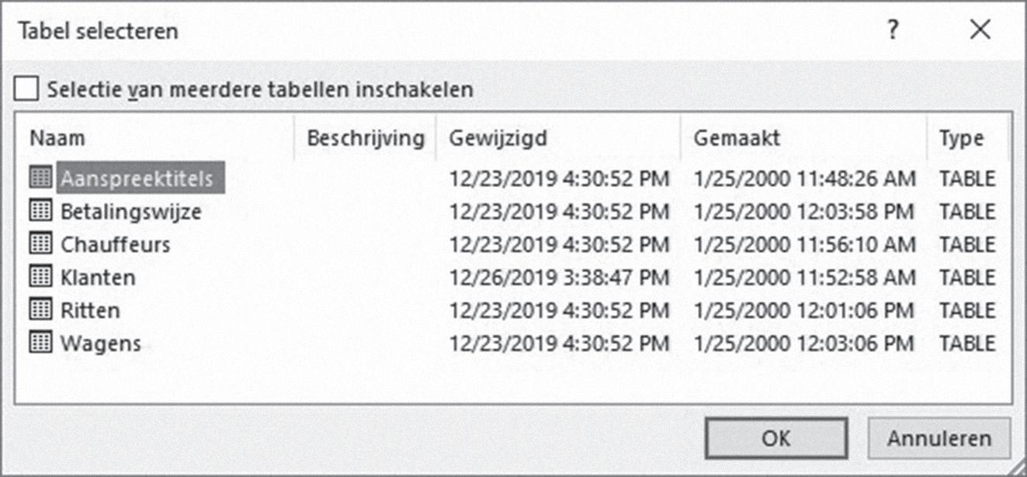Viewport: 1027px width, 477px height.
Task: Enable selectie van meerdere tabellen checkbox
Action: pyautogui.click(x=26, y=89)
